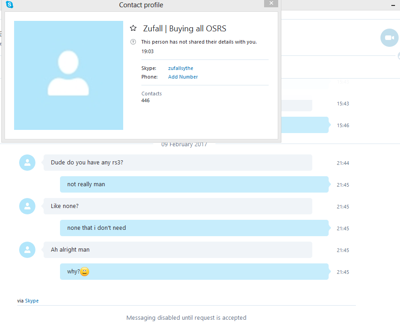Click the question mark info icon

coord(133,42)
